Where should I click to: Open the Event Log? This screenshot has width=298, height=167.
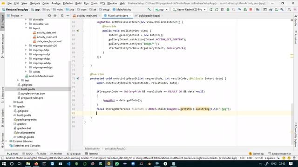pyautogui.click(x=256, y=154)
